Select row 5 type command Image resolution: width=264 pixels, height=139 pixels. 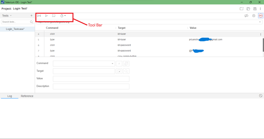(x=52, y=39)
